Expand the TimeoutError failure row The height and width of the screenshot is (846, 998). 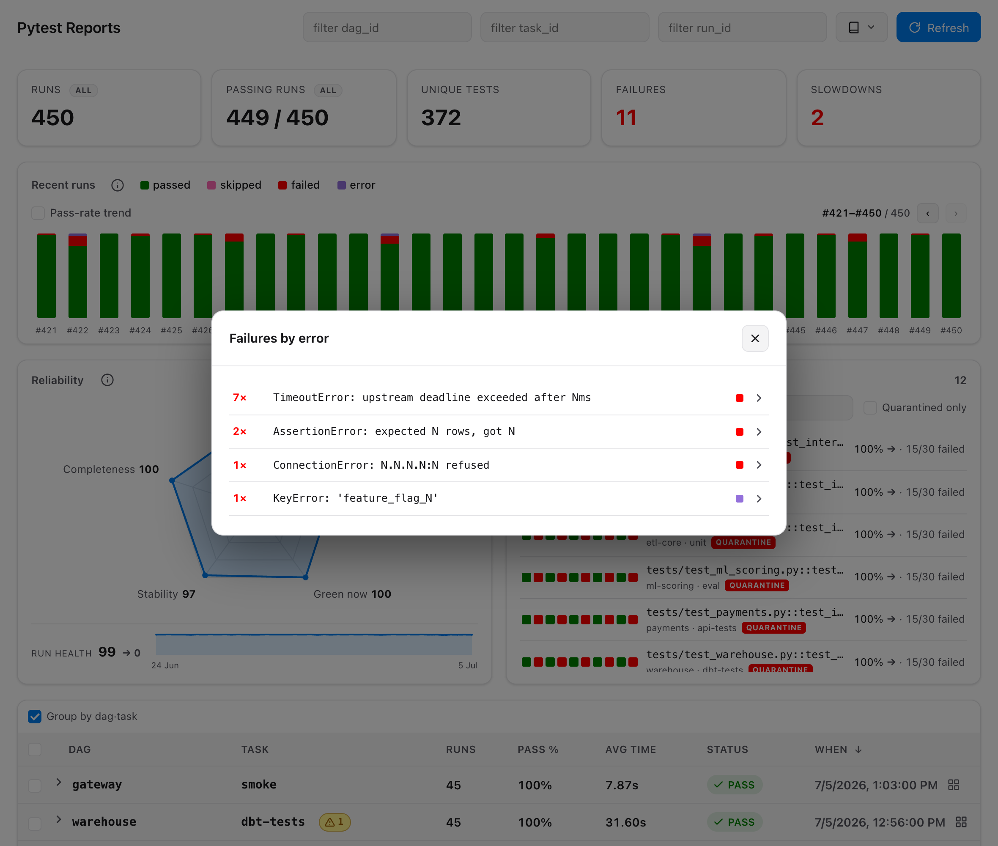499,398
